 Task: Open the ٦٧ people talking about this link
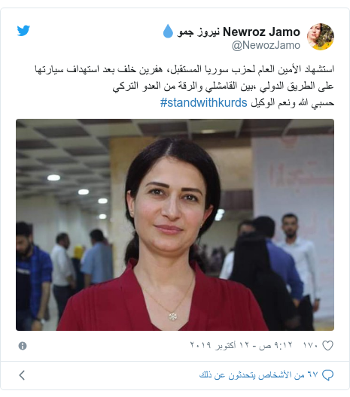coord(258,375)
